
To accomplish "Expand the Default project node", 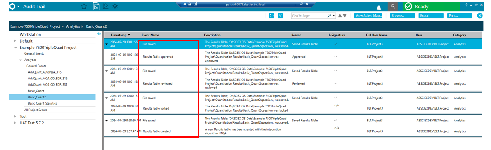I will click(15, 41).
